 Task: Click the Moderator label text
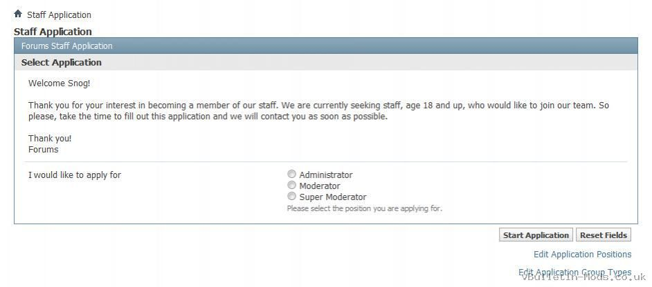coord(320,186)
